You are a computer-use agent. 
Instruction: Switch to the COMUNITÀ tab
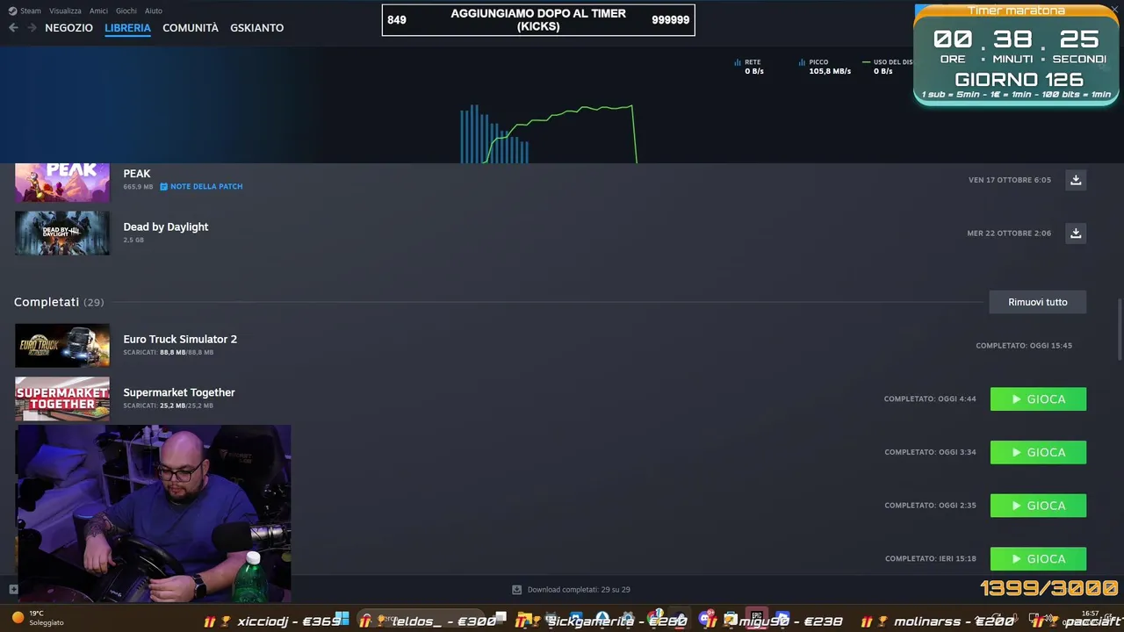point(191,28)
